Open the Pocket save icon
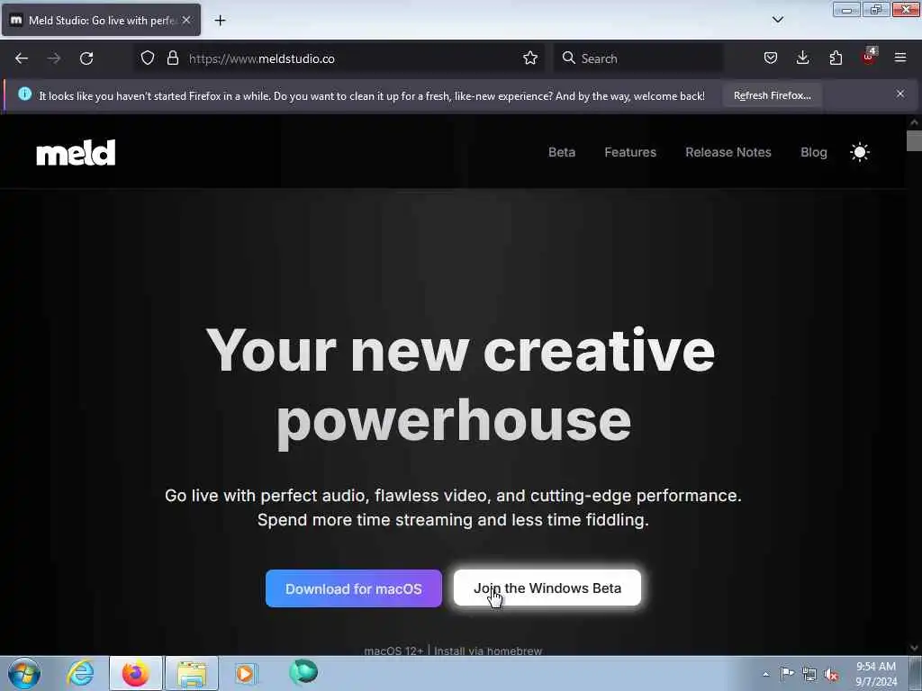This screenshot has height=691, width=922. pyautogui.click(x=771, y=58)
